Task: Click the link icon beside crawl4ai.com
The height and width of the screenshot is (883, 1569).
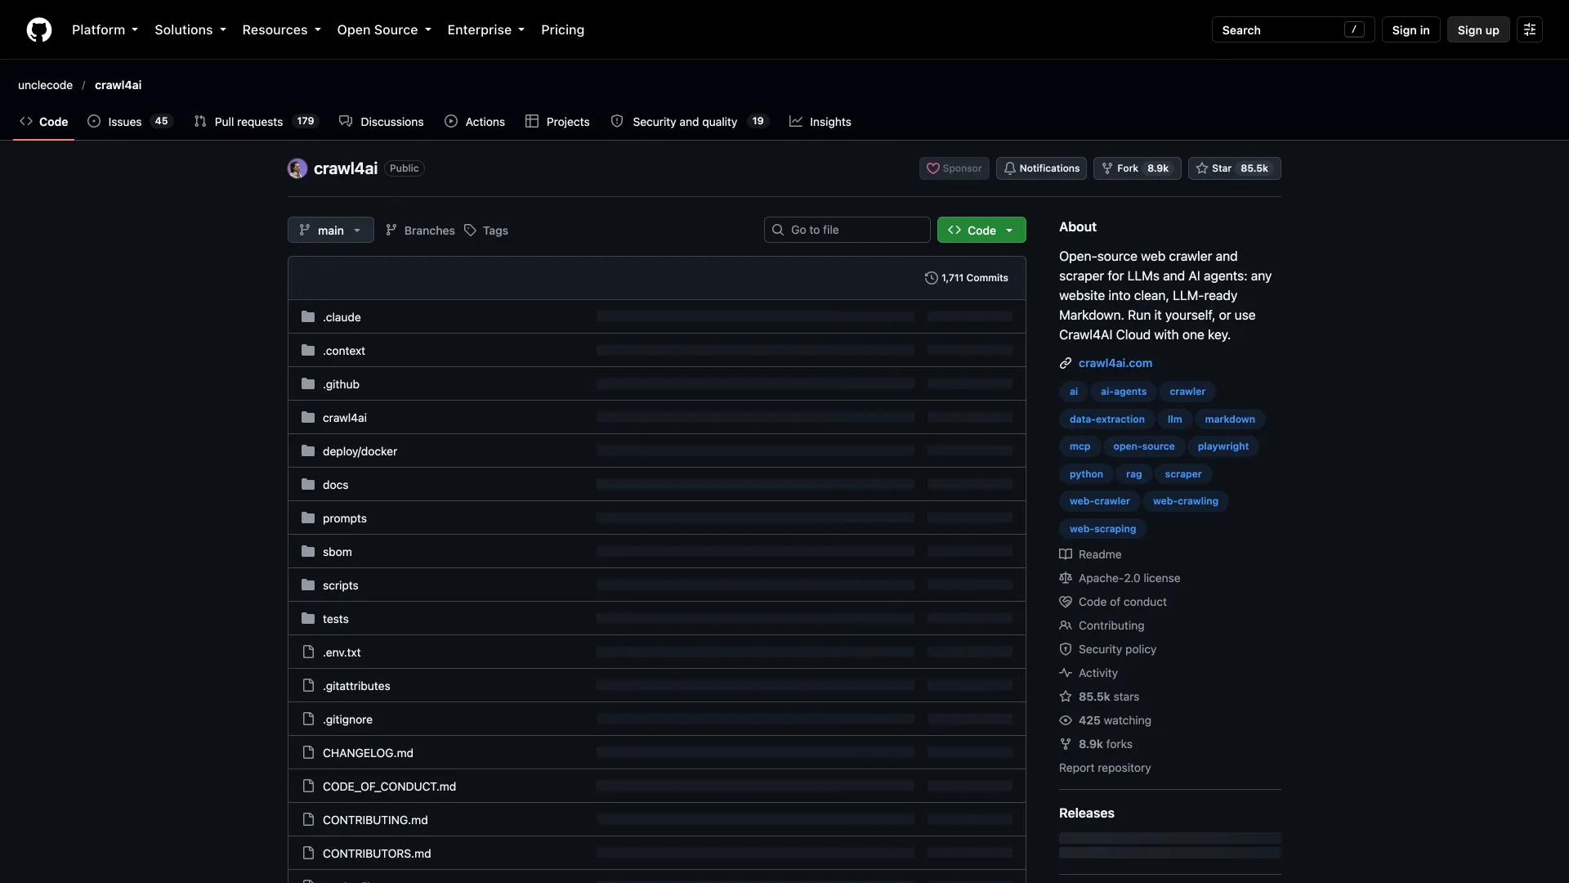Action: pos(1066,363)
